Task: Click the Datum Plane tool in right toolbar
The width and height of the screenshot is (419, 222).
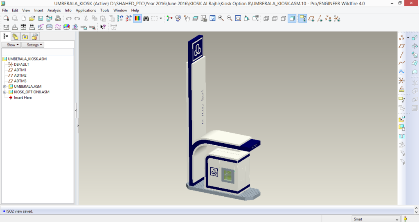Action: point(402,46)
